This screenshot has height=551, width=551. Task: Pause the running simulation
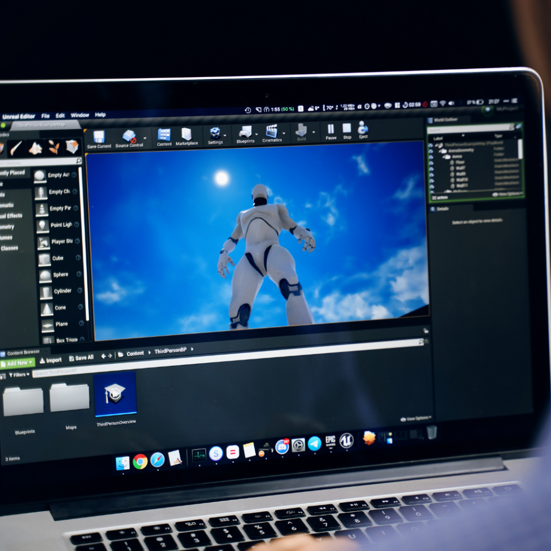coord(331,130)
